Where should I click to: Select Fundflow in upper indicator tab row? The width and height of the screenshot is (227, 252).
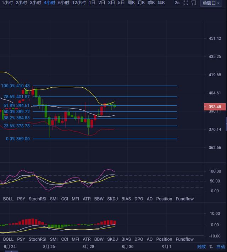pos(184,199)
